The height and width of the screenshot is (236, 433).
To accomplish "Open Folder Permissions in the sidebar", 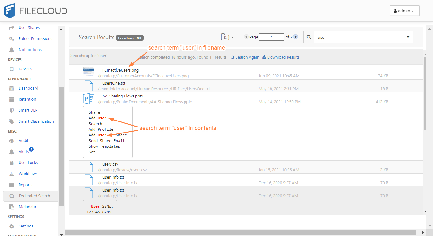I will coord(35,39).
